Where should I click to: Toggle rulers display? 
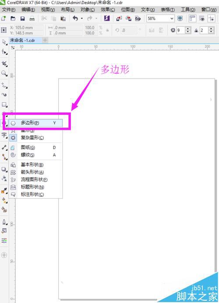click(x=192, y=18)
